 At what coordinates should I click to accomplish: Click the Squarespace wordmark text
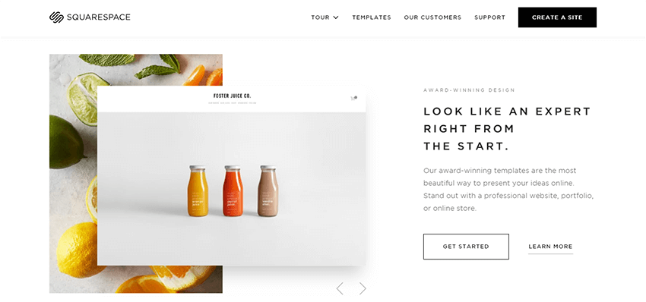pyautogui.click(x=98, y=17)
